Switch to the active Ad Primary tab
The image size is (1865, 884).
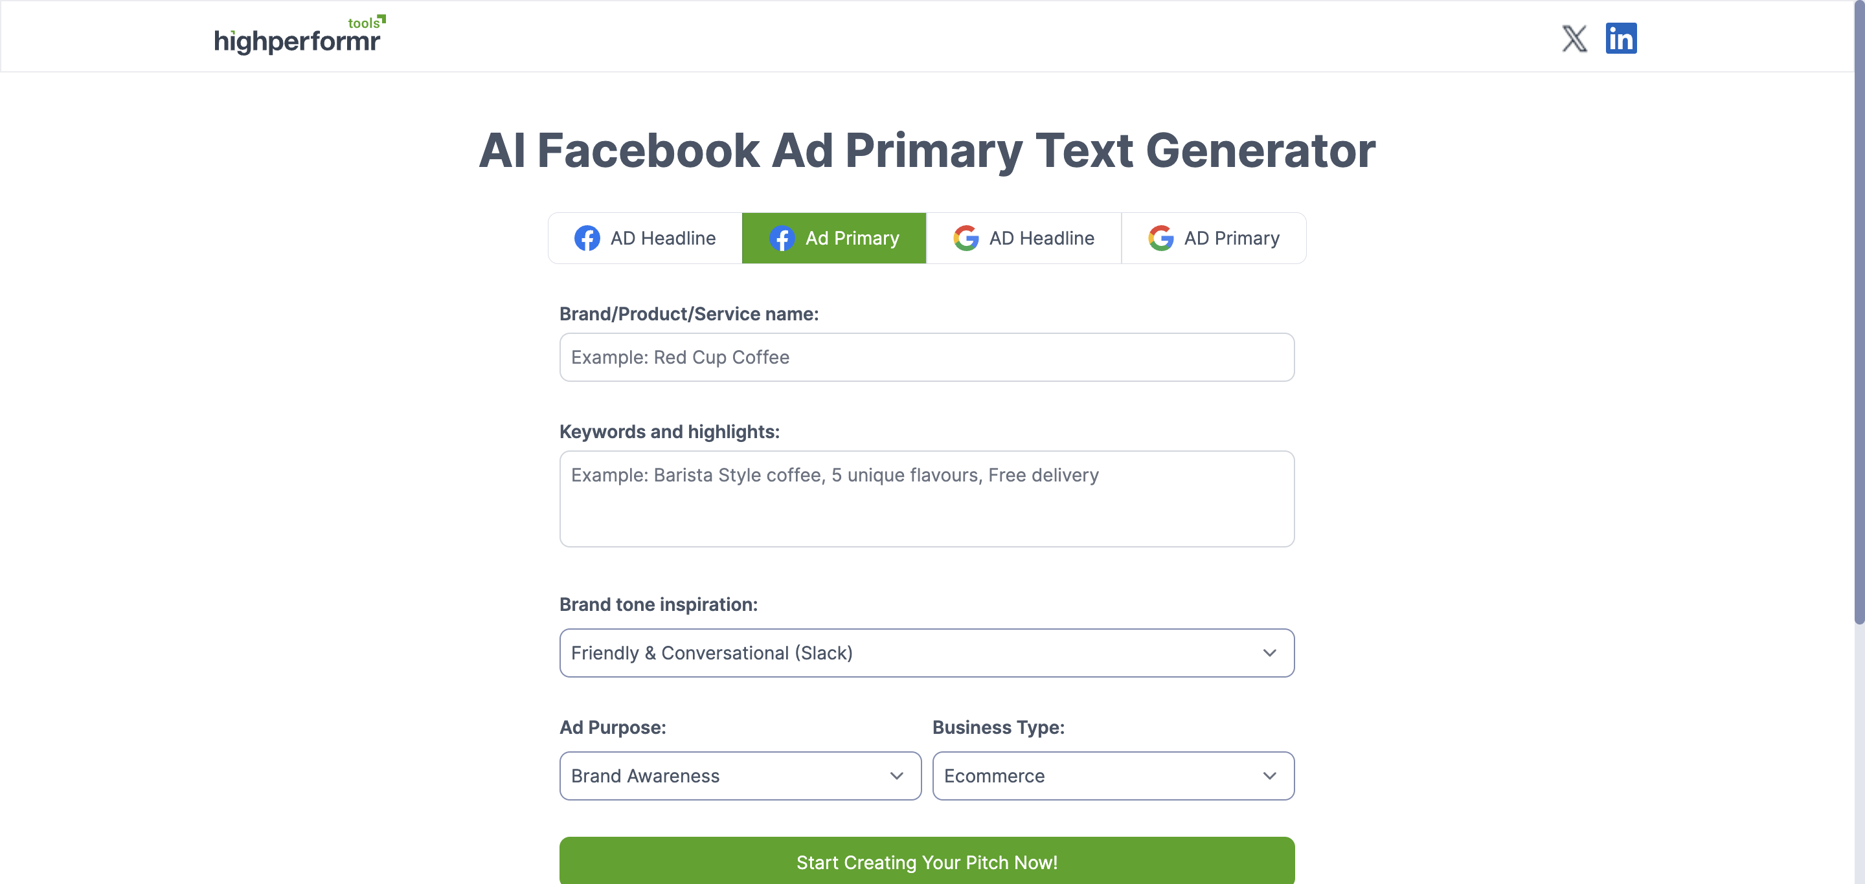pos(833,238)
